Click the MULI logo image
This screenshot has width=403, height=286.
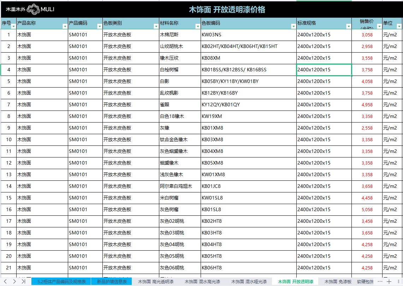[x=30, y=10]
